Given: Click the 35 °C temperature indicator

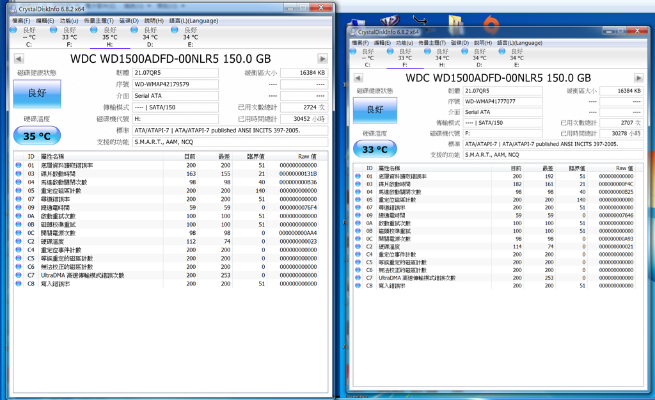Looking at the screenshot, I should [37, 136].
